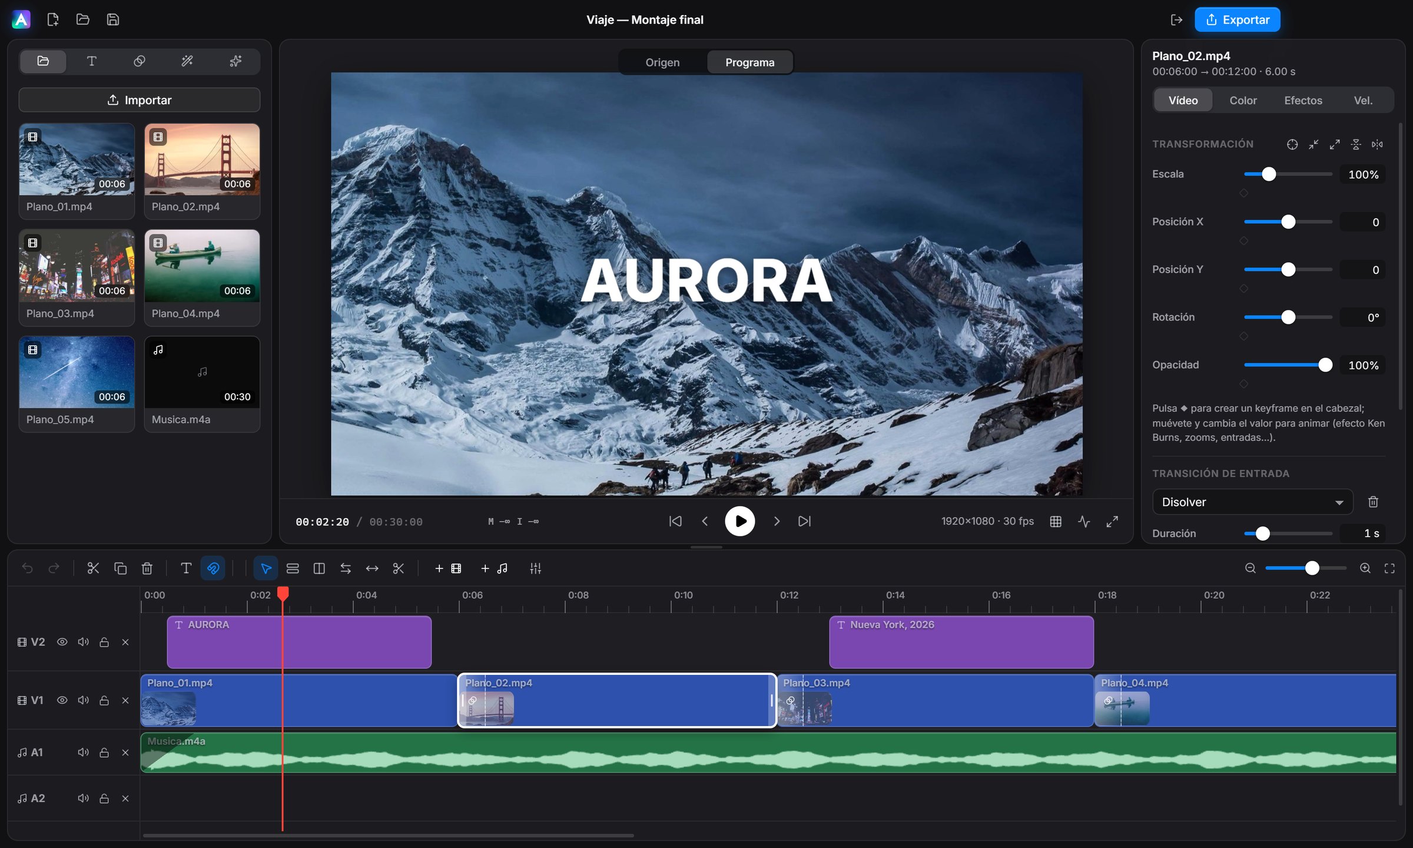Screen dimensions: 1413x848
Task: Click the Escala value field showing 100%
Action: [1362, 174]
